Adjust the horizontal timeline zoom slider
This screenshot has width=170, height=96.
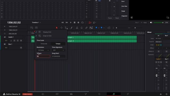tap(135, 28)
